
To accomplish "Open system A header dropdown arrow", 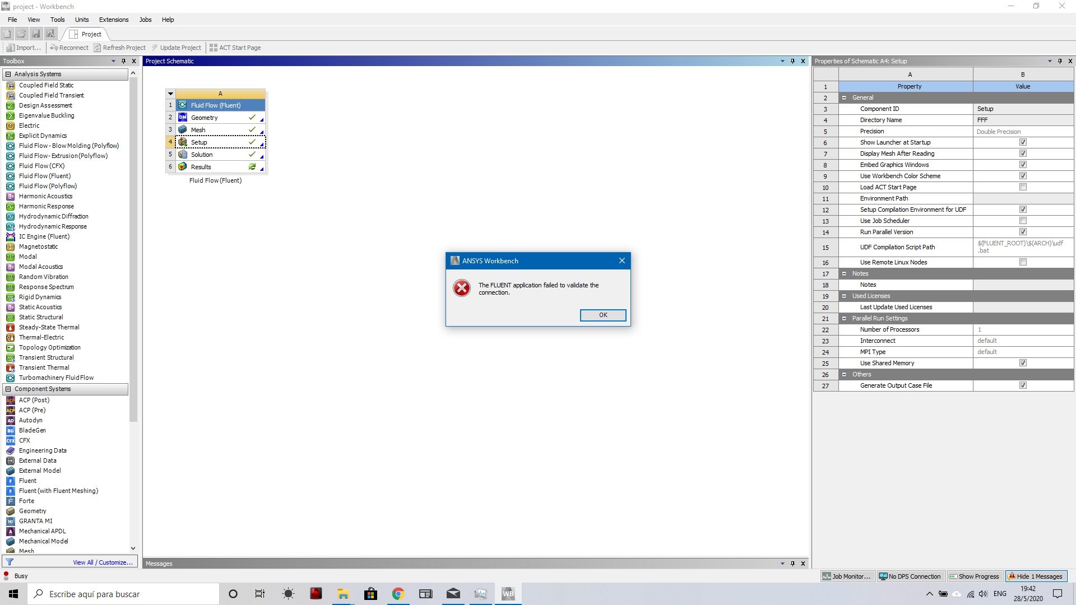I will click(171, 94).
